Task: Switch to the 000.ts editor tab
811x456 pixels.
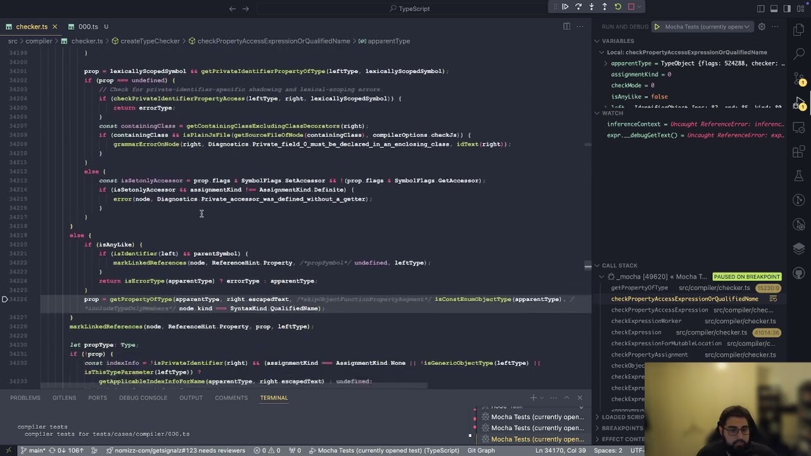Action: coord(88,27)
